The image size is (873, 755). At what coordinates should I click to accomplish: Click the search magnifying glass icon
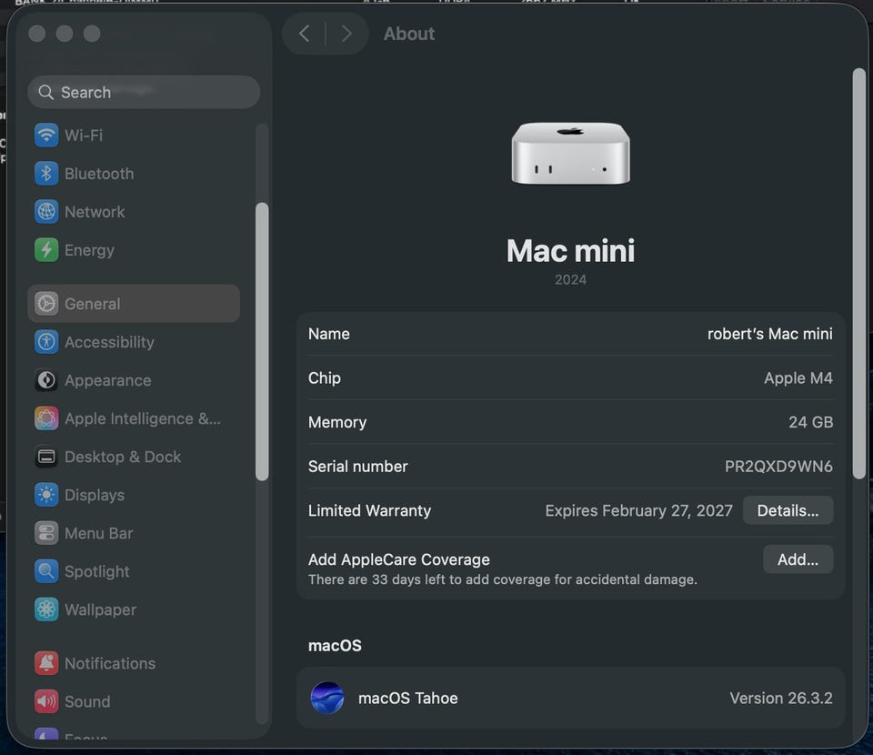45,92
